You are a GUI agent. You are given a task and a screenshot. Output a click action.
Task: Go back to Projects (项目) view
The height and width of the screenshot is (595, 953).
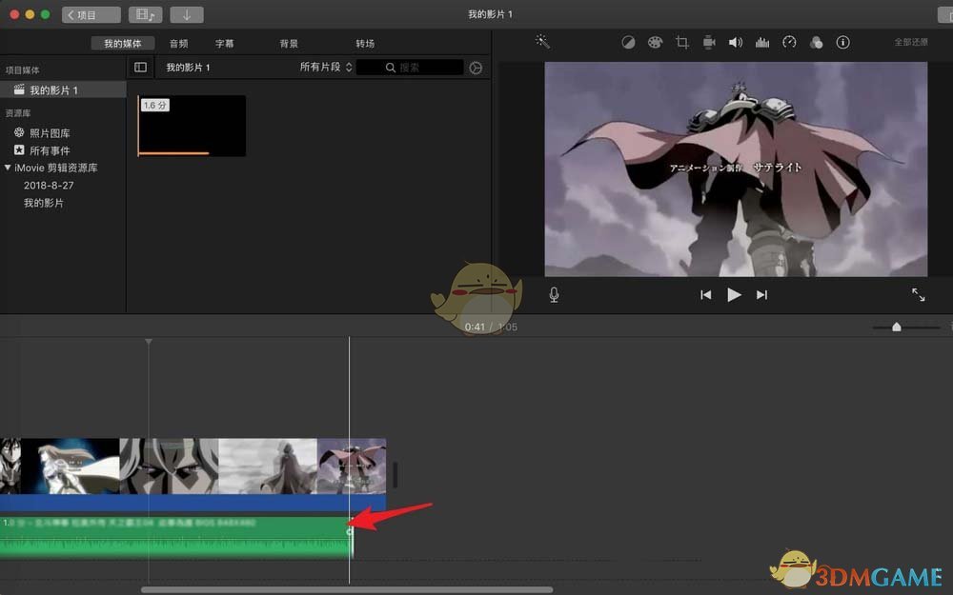91,14
